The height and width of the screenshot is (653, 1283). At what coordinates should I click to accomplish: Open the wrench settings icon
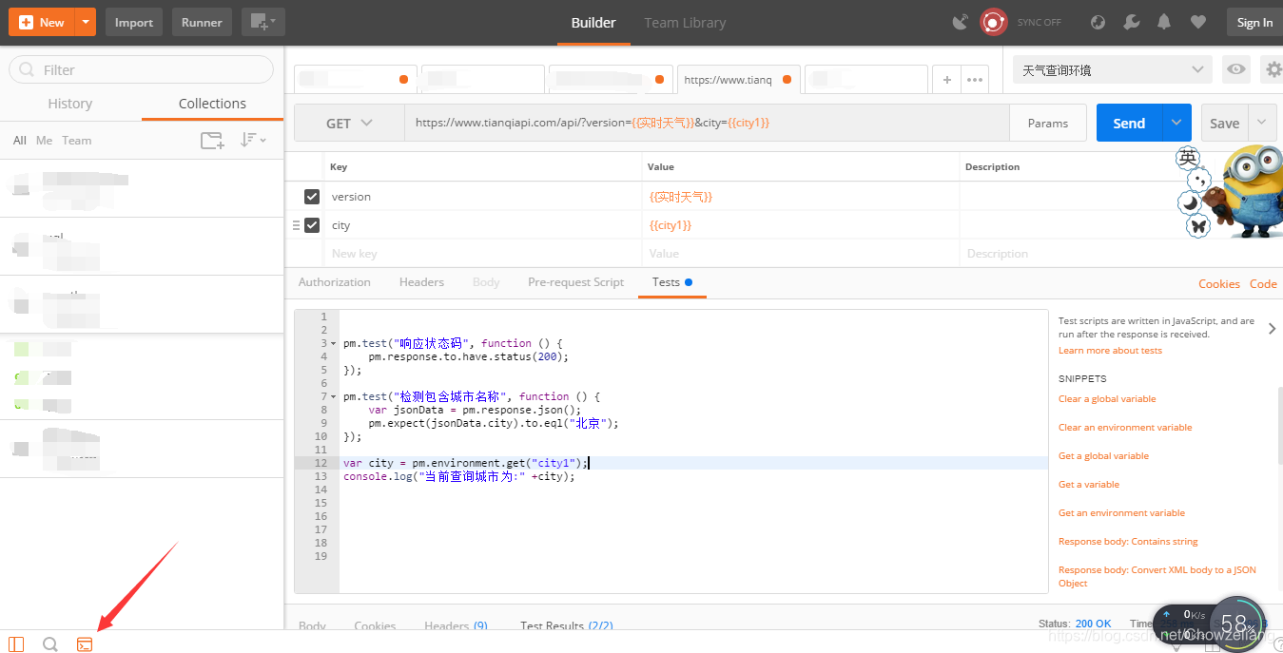[x=1131, y=22]
